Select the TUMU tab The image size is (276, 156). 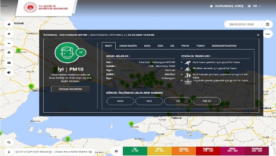(200, 46)
